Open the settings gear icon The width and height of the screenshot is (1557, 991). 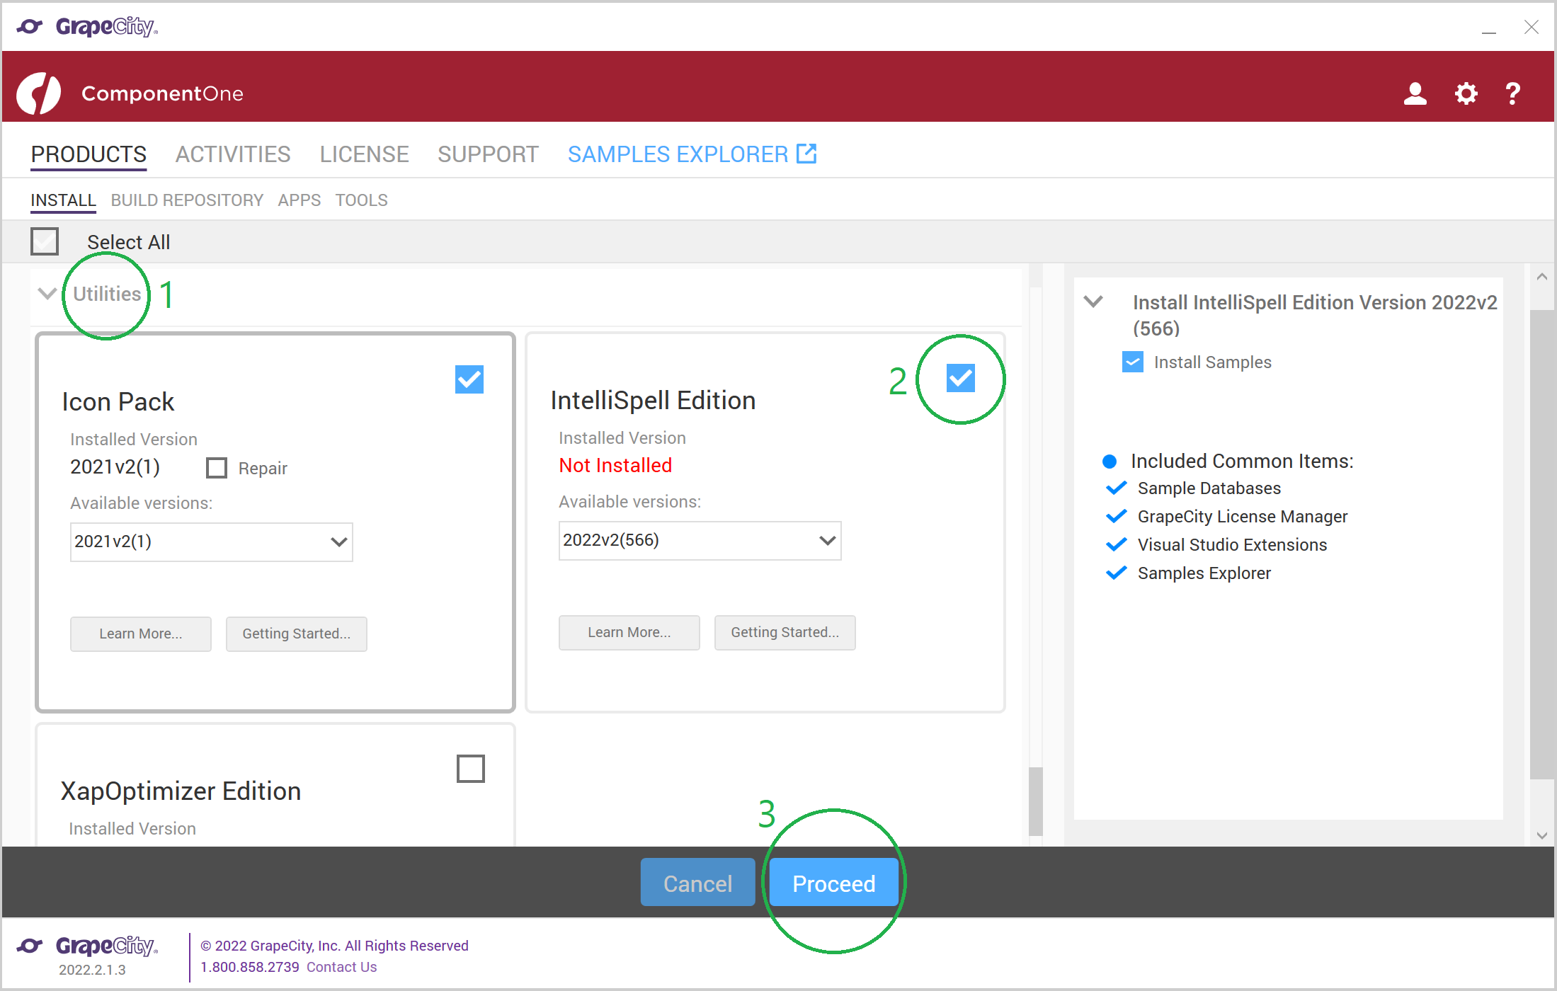coord(1466,93)
